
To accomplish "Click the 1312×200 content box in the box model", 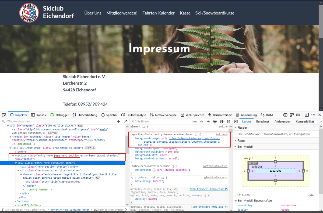I will pos(276,171).
